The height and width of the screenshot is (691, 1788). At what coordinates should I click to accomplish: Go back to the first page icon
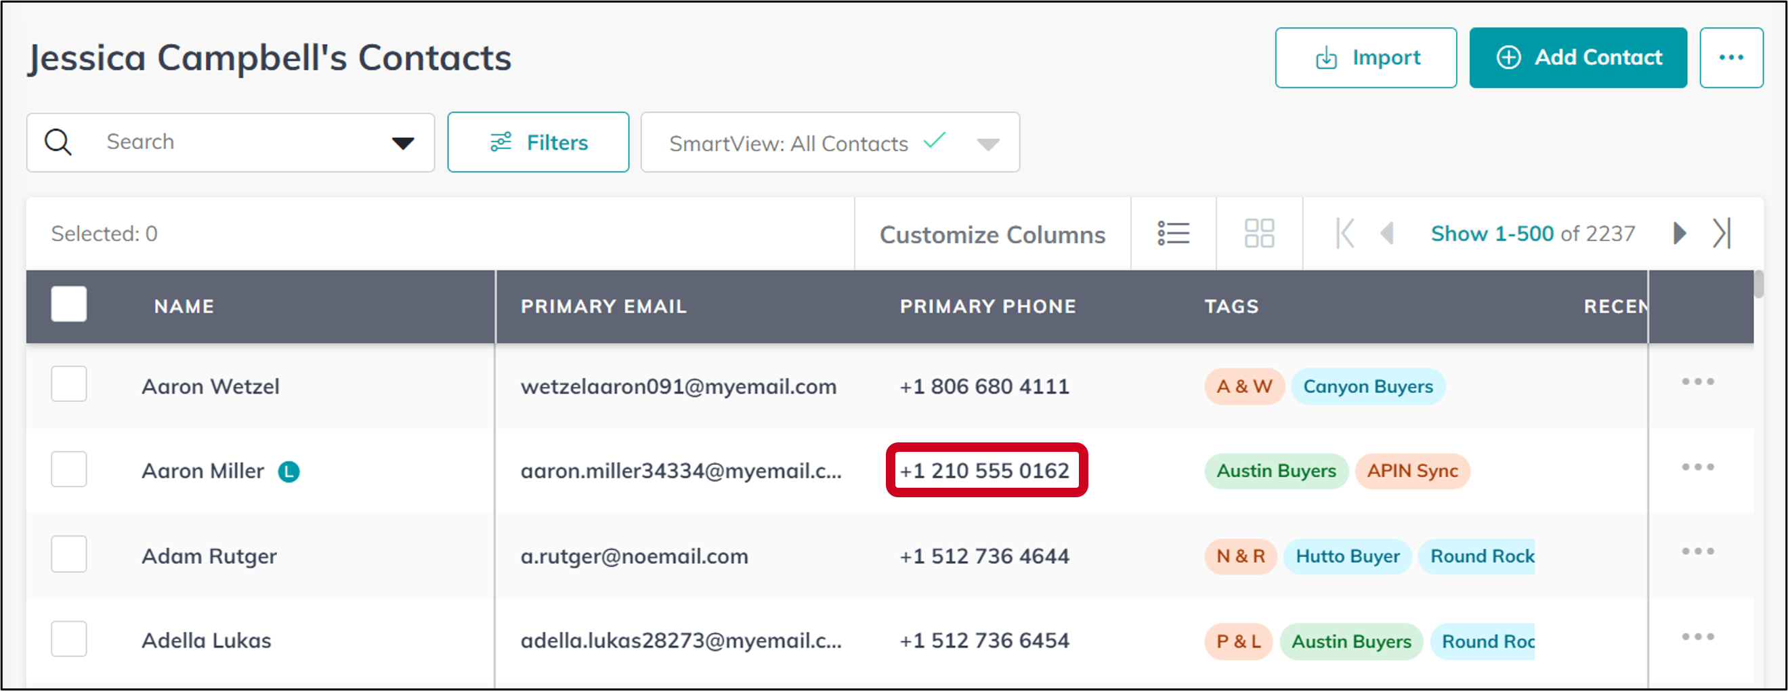coord(1345,233)
